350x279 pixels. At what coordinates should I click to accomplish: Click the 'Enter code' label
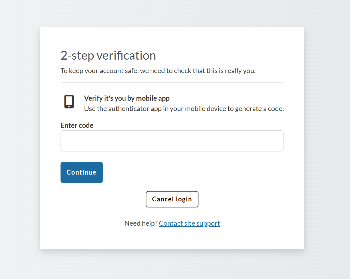(x=77, y=125)
